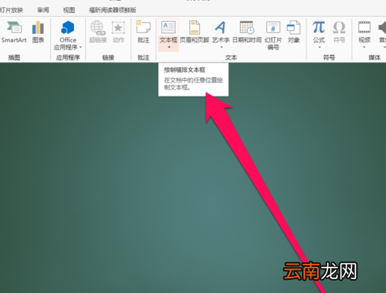Insert a SmartArt graphic

pyautogui.click(x=14, y=32)
